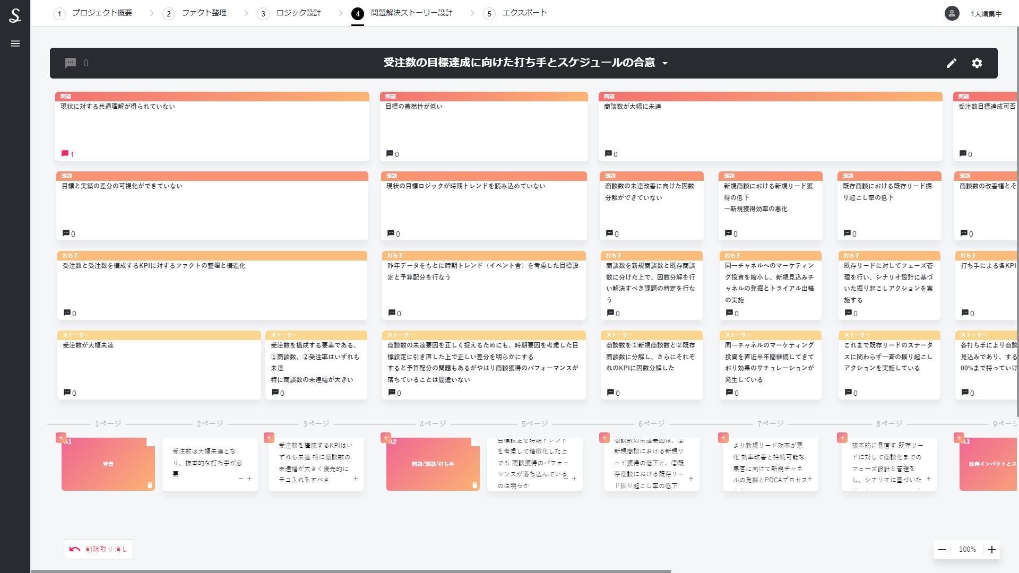Click the horizontal scrollbar at bottom
The height and width of the screenshot is (573, 1019).
350,571
